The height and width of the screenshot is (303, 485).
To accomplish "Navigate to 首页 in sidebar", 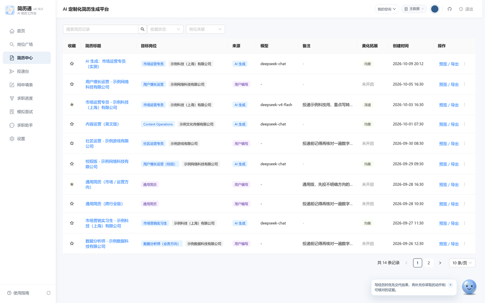I will [x=27, y=31].
